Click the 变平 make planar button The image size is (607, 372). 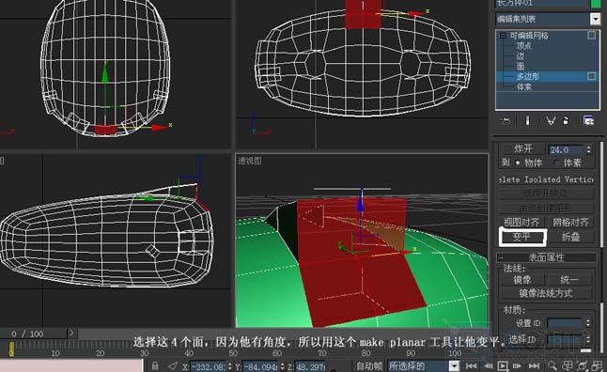click(522, 237)
